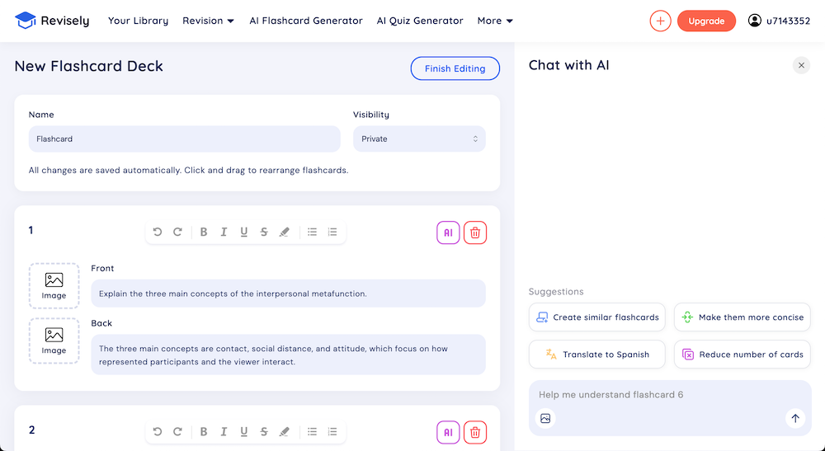Apply italic formatting in card 1 toolbar
Viewport: 825px width, 451px height.
tap(224, 232)
